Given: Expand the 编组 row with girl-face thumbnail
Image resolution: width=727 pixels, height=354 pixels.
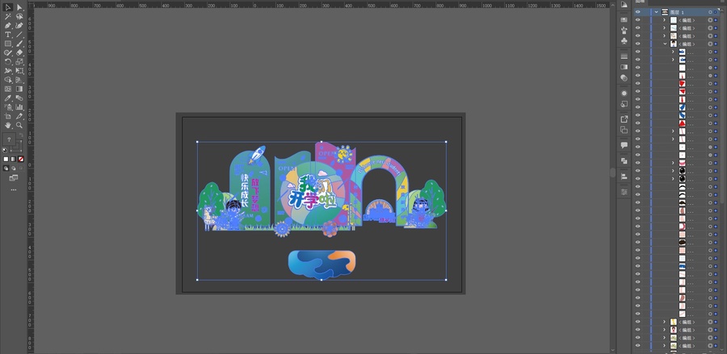Looking at the screenshot, I should pos(664,330).
